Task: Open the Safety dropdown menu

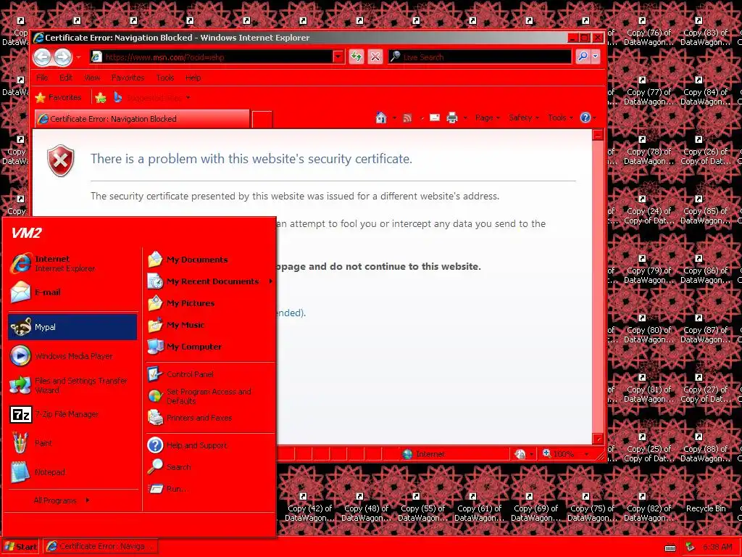Action: 523,118
